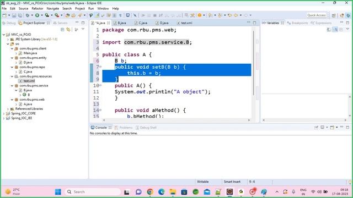
Task: Click the Save toolbar icon
Action: click(14, 15)
